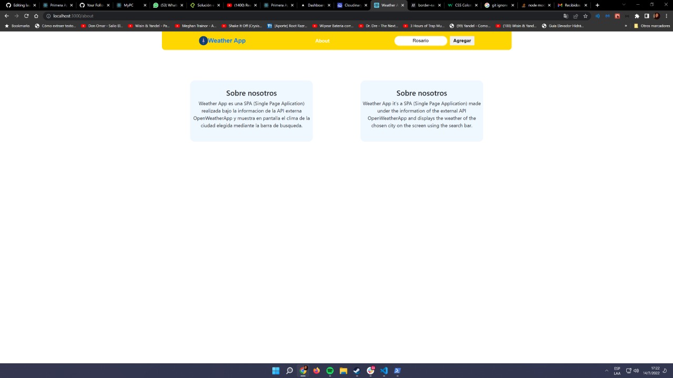Open Firefox from the taskbar
673x378 pixels.
[x=317, y=371]
